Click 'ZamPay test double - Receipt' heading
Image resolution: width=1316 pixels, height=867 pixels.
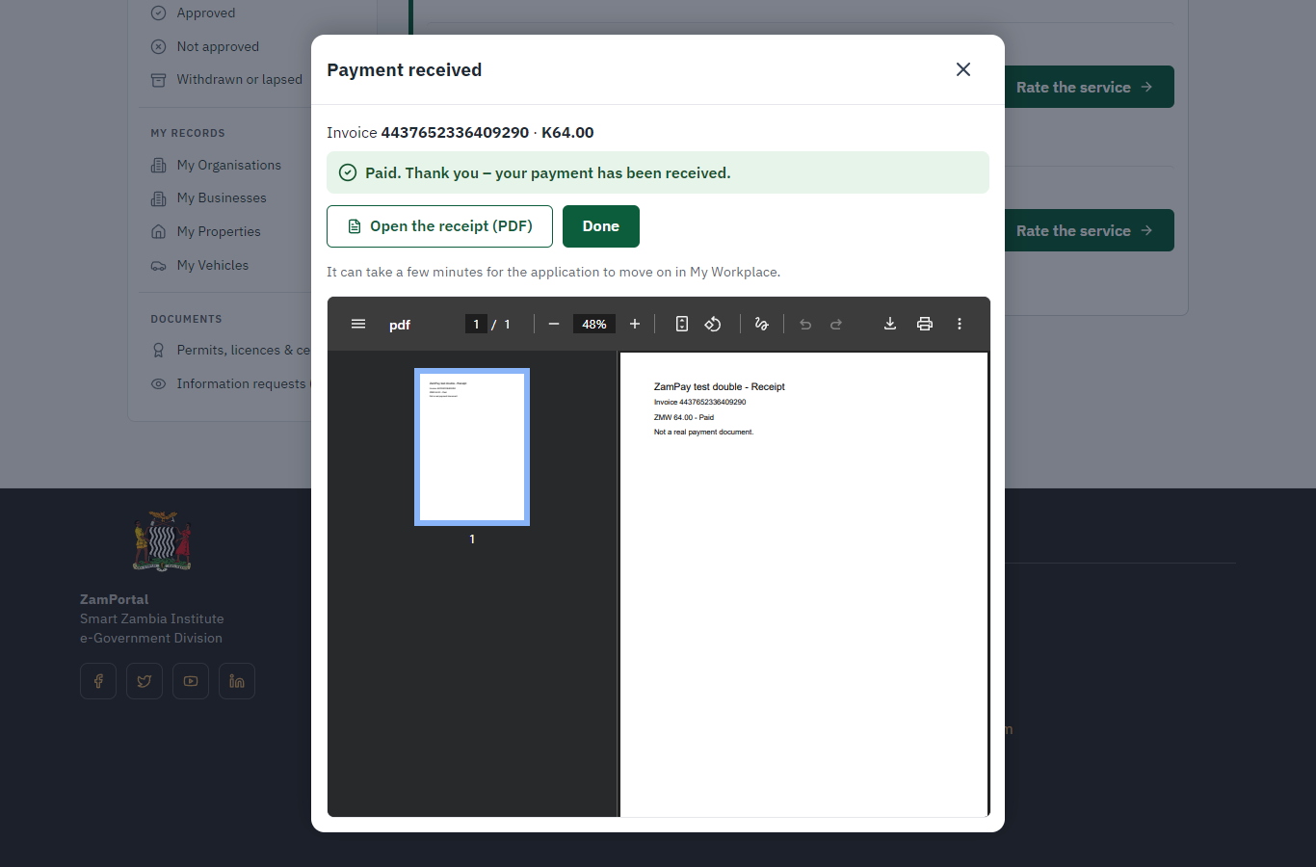tap(720, 386)
